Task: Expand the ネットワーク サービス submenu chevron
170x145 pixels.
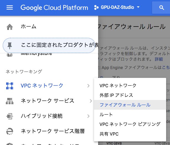Action: [91, 101]
